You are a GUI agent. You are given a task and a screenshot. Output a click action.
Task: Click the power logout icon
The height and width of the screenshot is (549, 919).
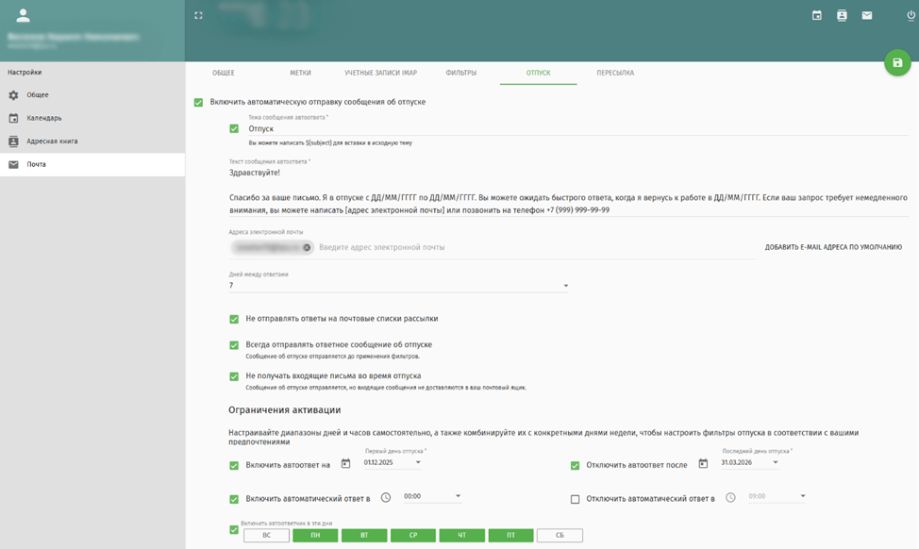pyautogui.click(x=911, y=16)
